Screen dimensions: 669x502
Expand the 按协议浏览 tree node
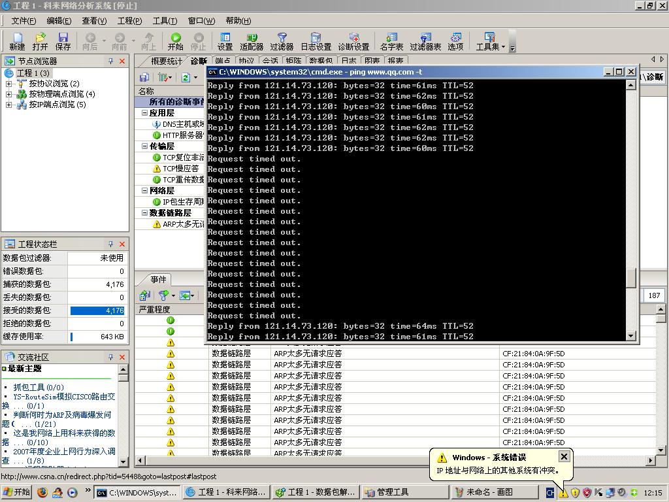tap(9, 84)
